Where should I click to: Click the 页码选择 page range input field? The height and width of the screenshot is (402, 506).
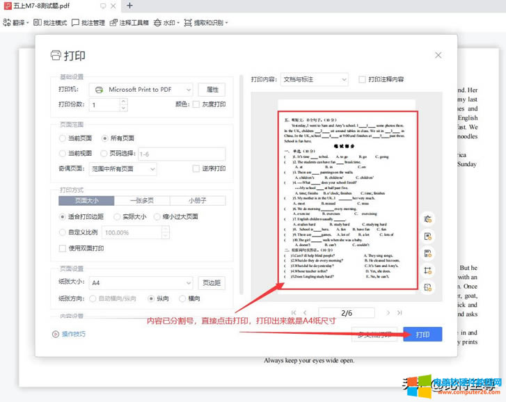click(180, 154)
